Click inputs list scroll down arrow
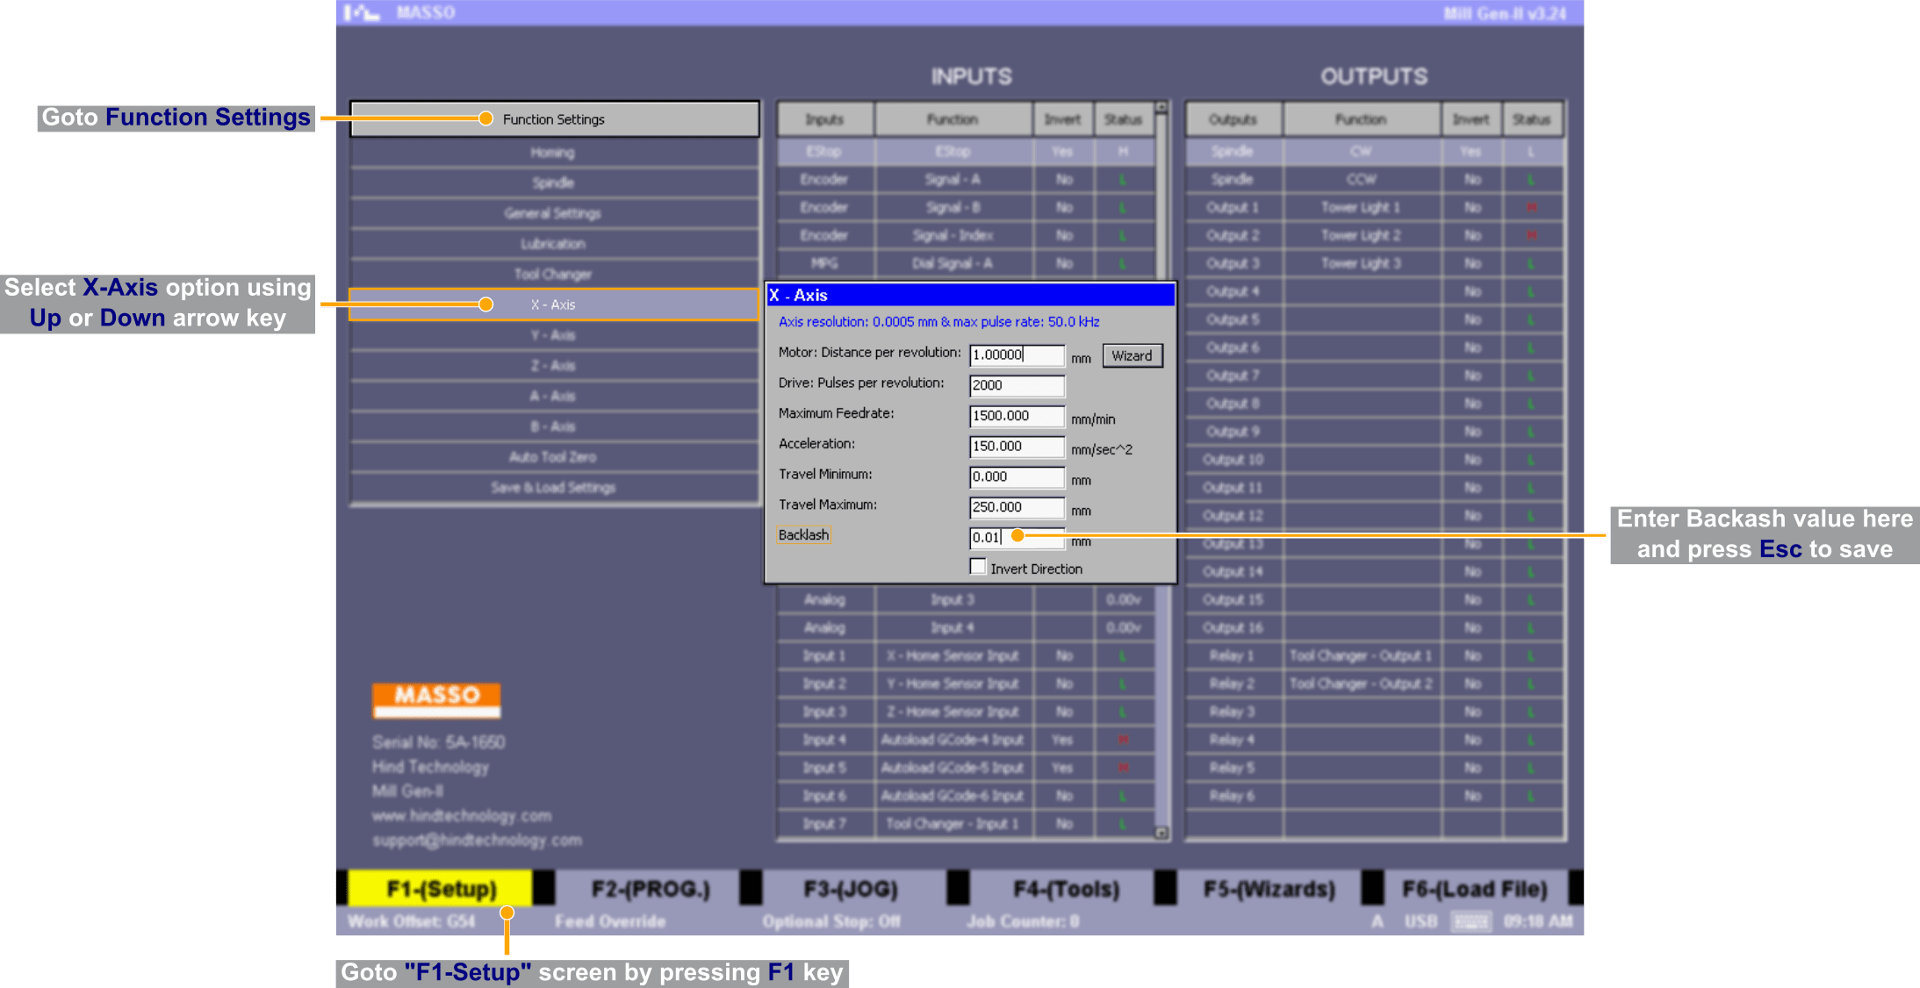Screen dimensions: 1920x988 [x=1161, y=833]
